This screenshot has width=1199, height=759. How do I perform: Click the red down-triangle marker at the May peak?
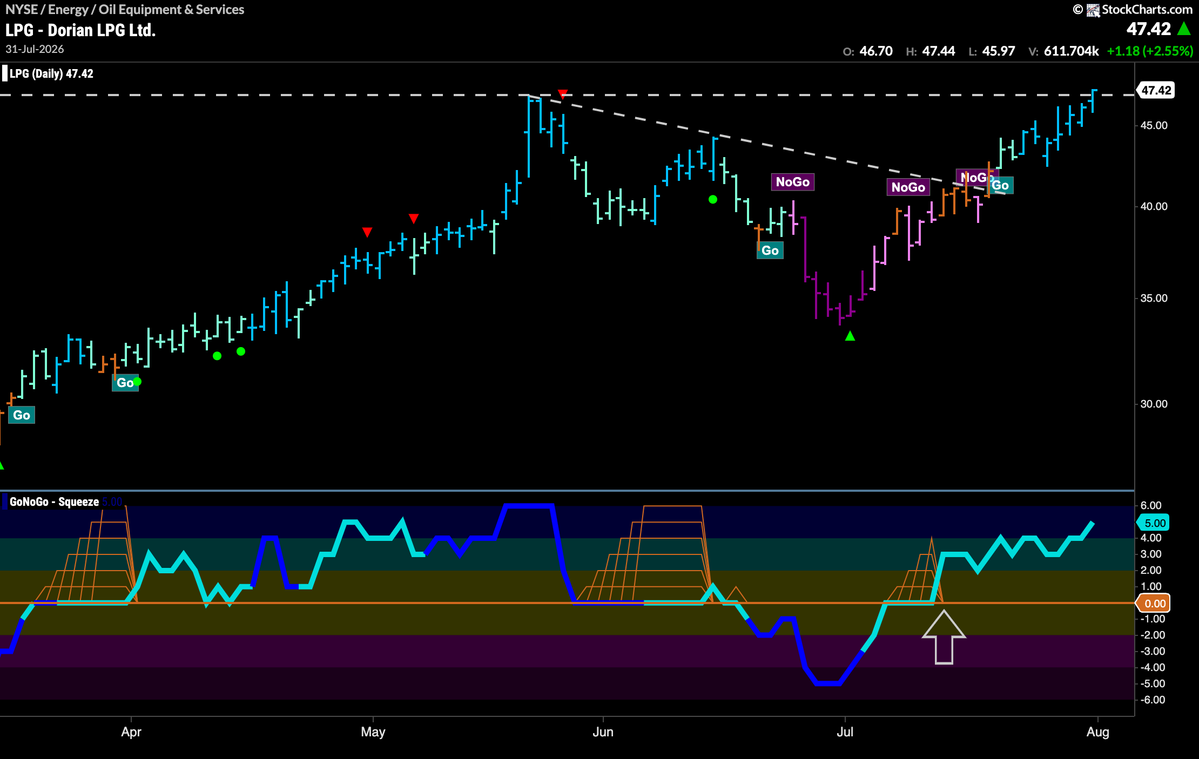tap(563, 94)
